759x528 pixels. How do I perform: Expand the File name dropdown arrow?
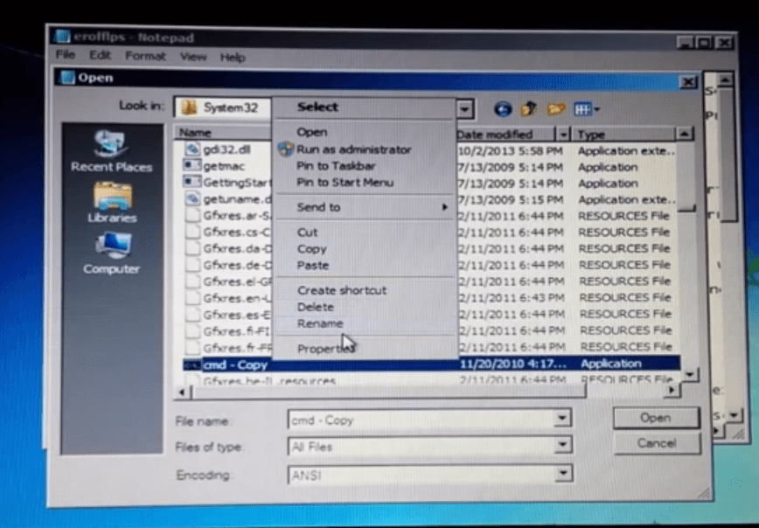(562, 418)
